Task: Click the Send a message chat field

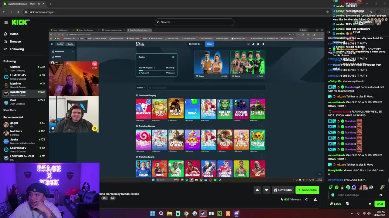Action: (x=356, y=195)
